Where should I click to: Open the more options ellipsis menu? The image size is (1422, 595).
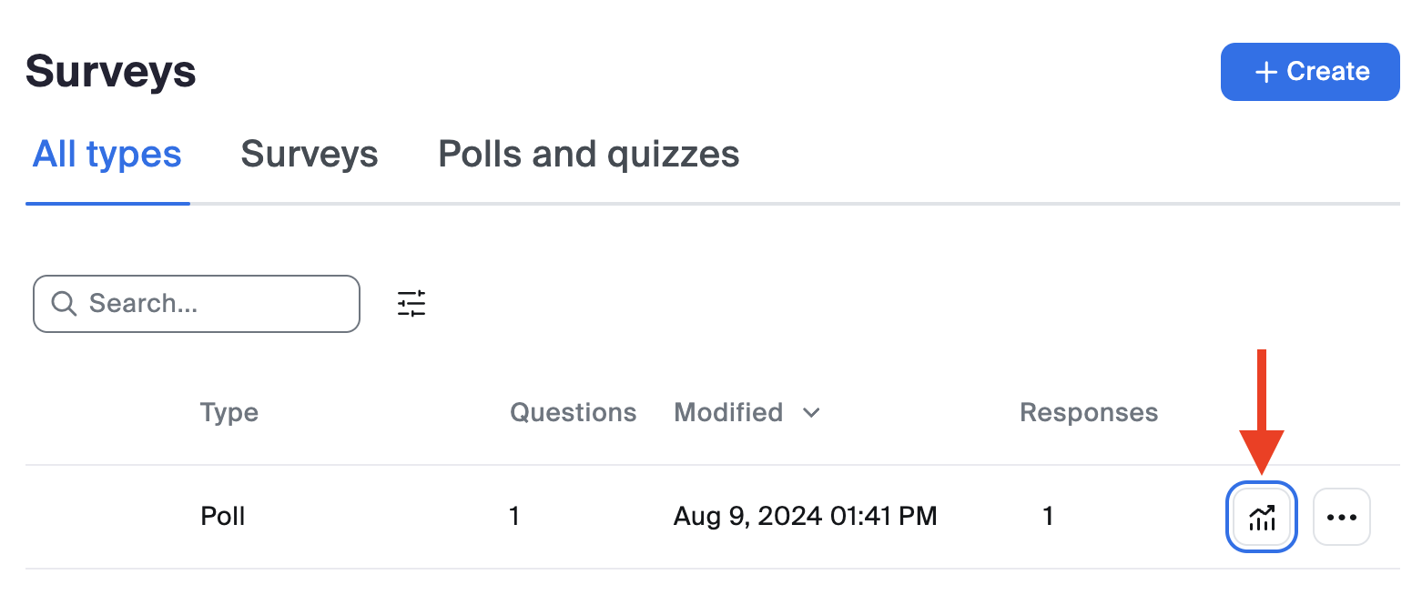[x=1342, y=518]
